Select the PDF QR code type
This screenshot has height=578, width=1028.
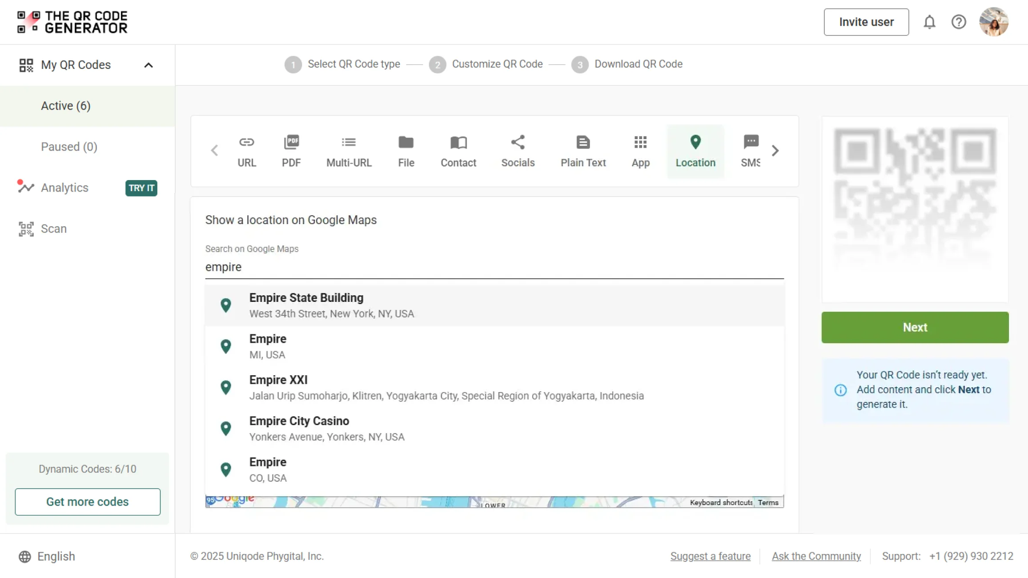[291, 151]
